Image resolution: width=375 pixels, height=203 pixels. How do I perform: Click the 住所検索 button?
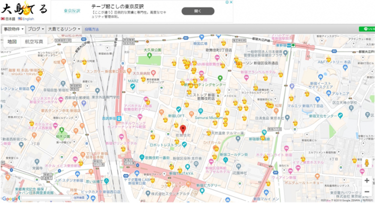pos(78,197)
